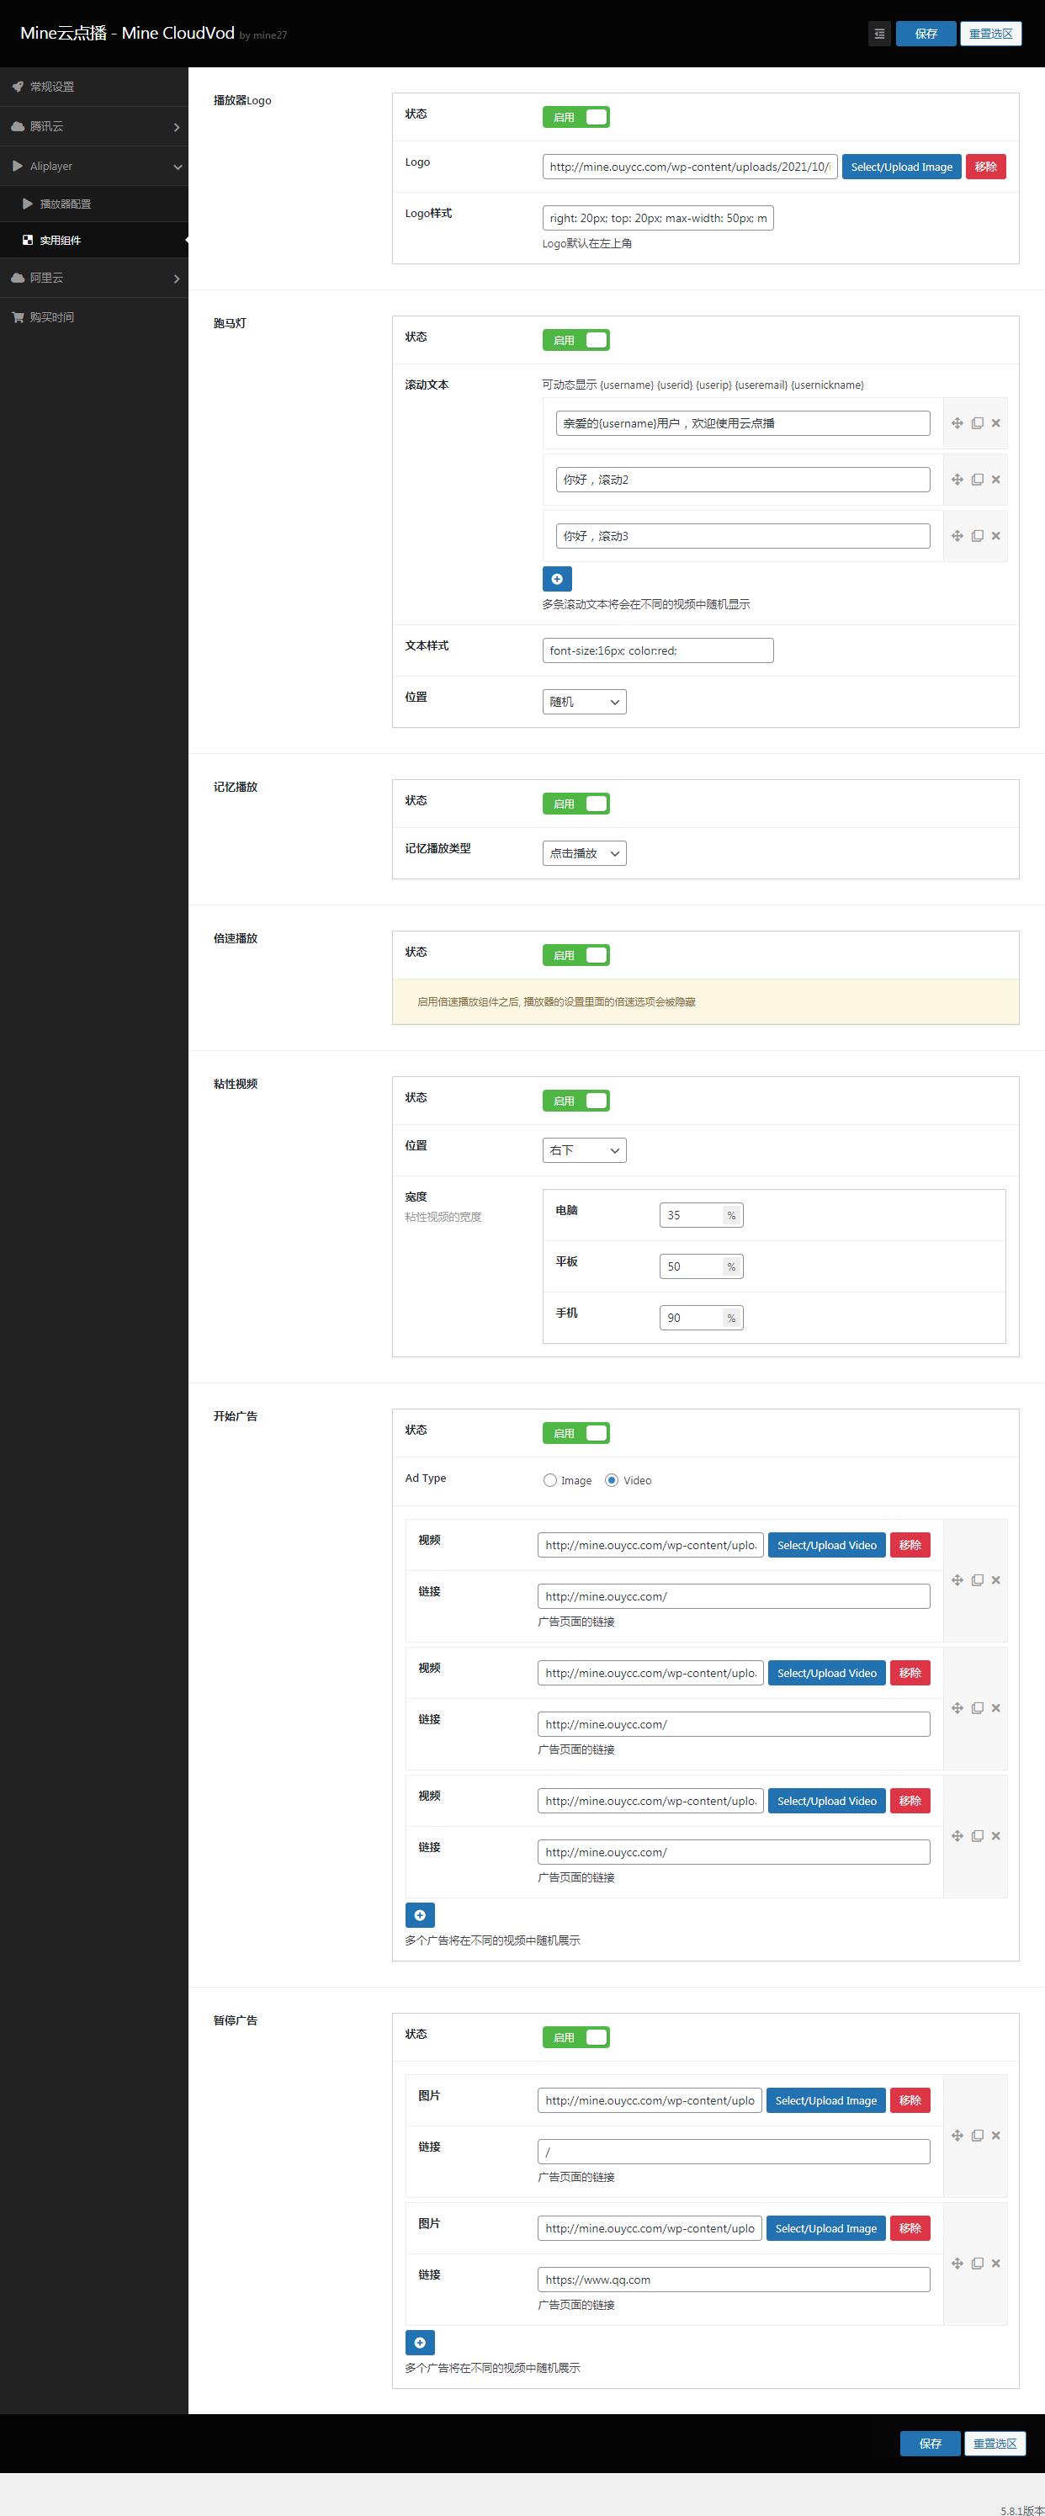Image resolution: width=1045 pixels, height=2516 pixels.
Task: Toggle the 开始广告 status switch
Action: click(x=576, y=1433)
